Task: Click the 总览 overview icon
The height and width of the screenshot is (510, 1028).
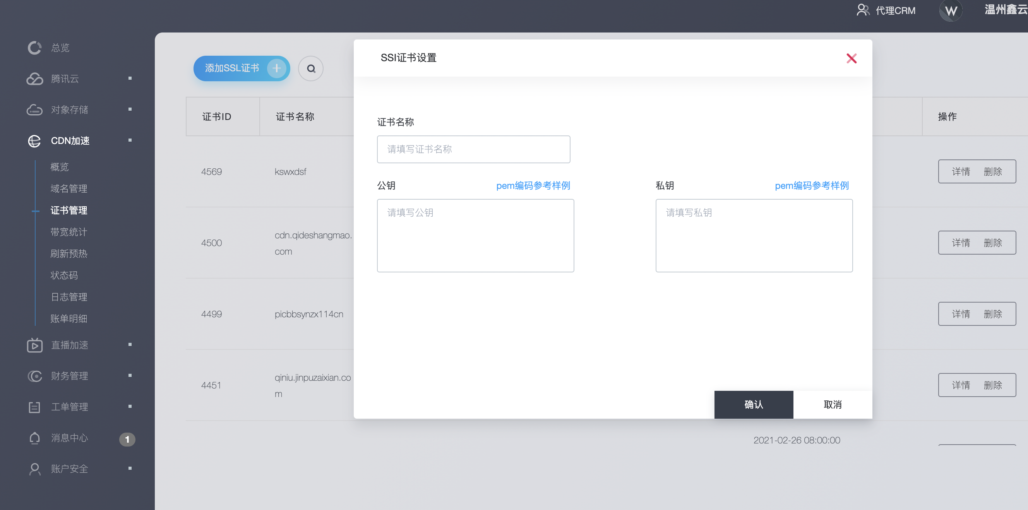Action: click(35, 48)
